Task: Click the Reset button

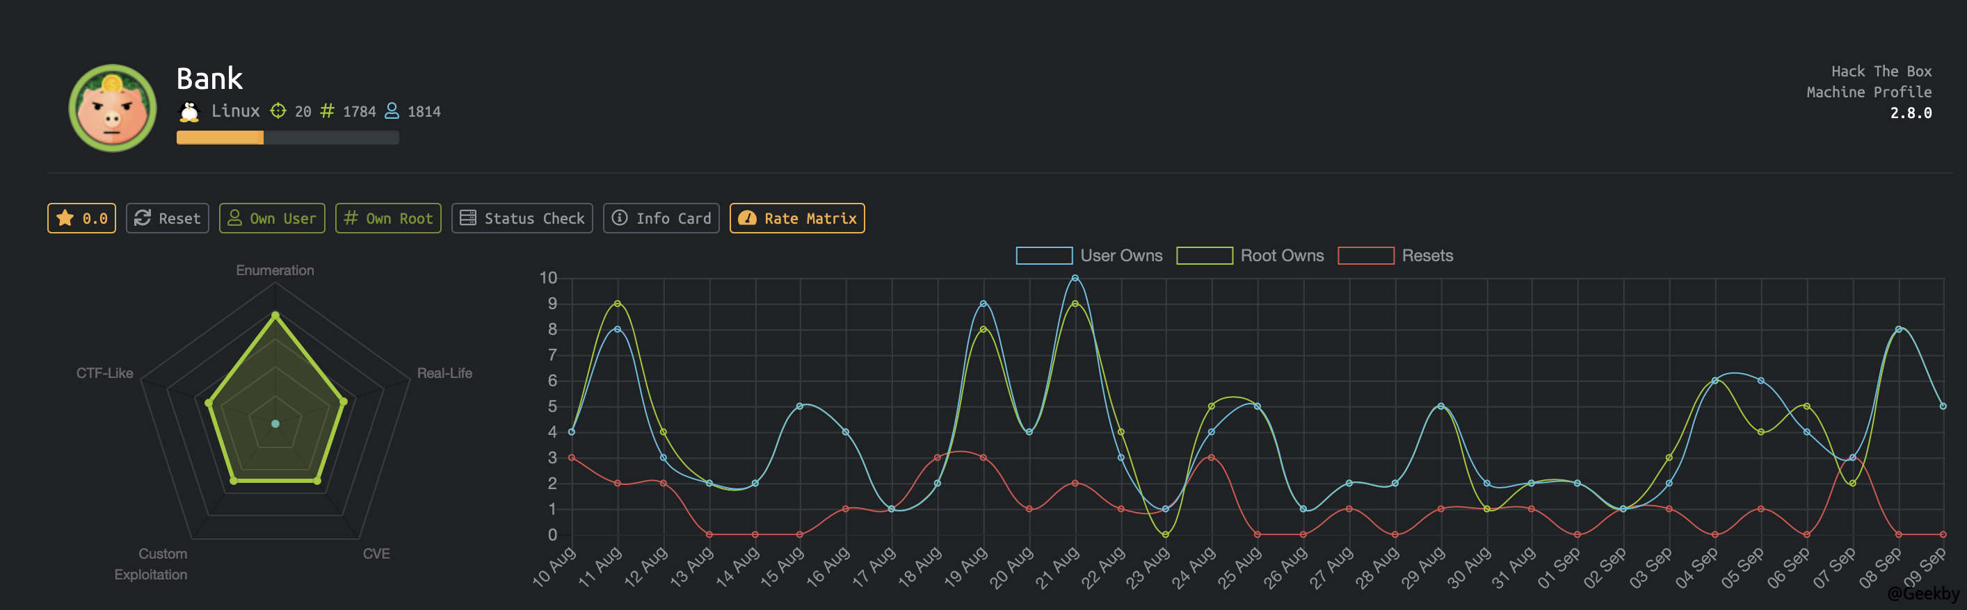Action: point(167,218)
